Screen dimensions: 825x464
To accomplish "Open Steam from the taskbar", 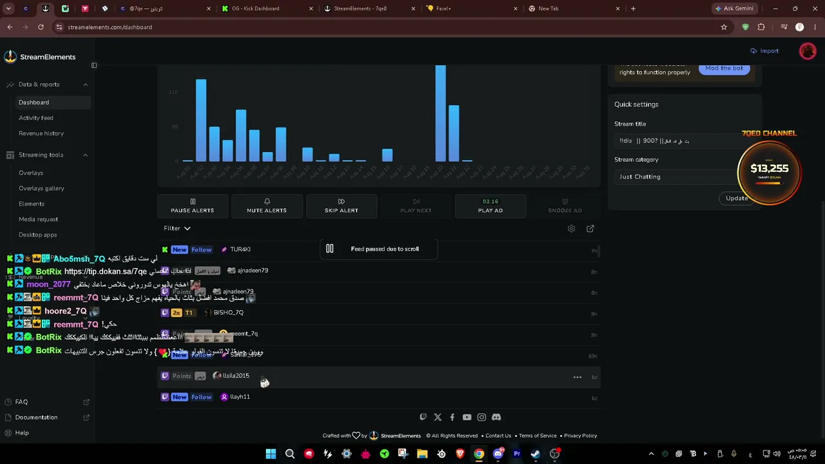I will [536, 454].
